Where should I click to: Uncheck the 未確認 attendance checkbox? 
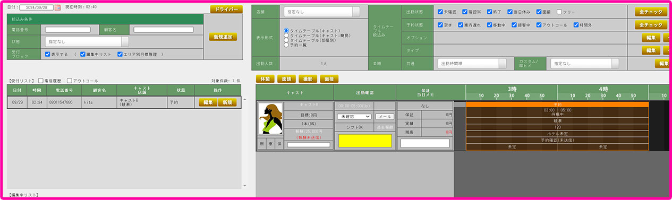pos(440,12)
